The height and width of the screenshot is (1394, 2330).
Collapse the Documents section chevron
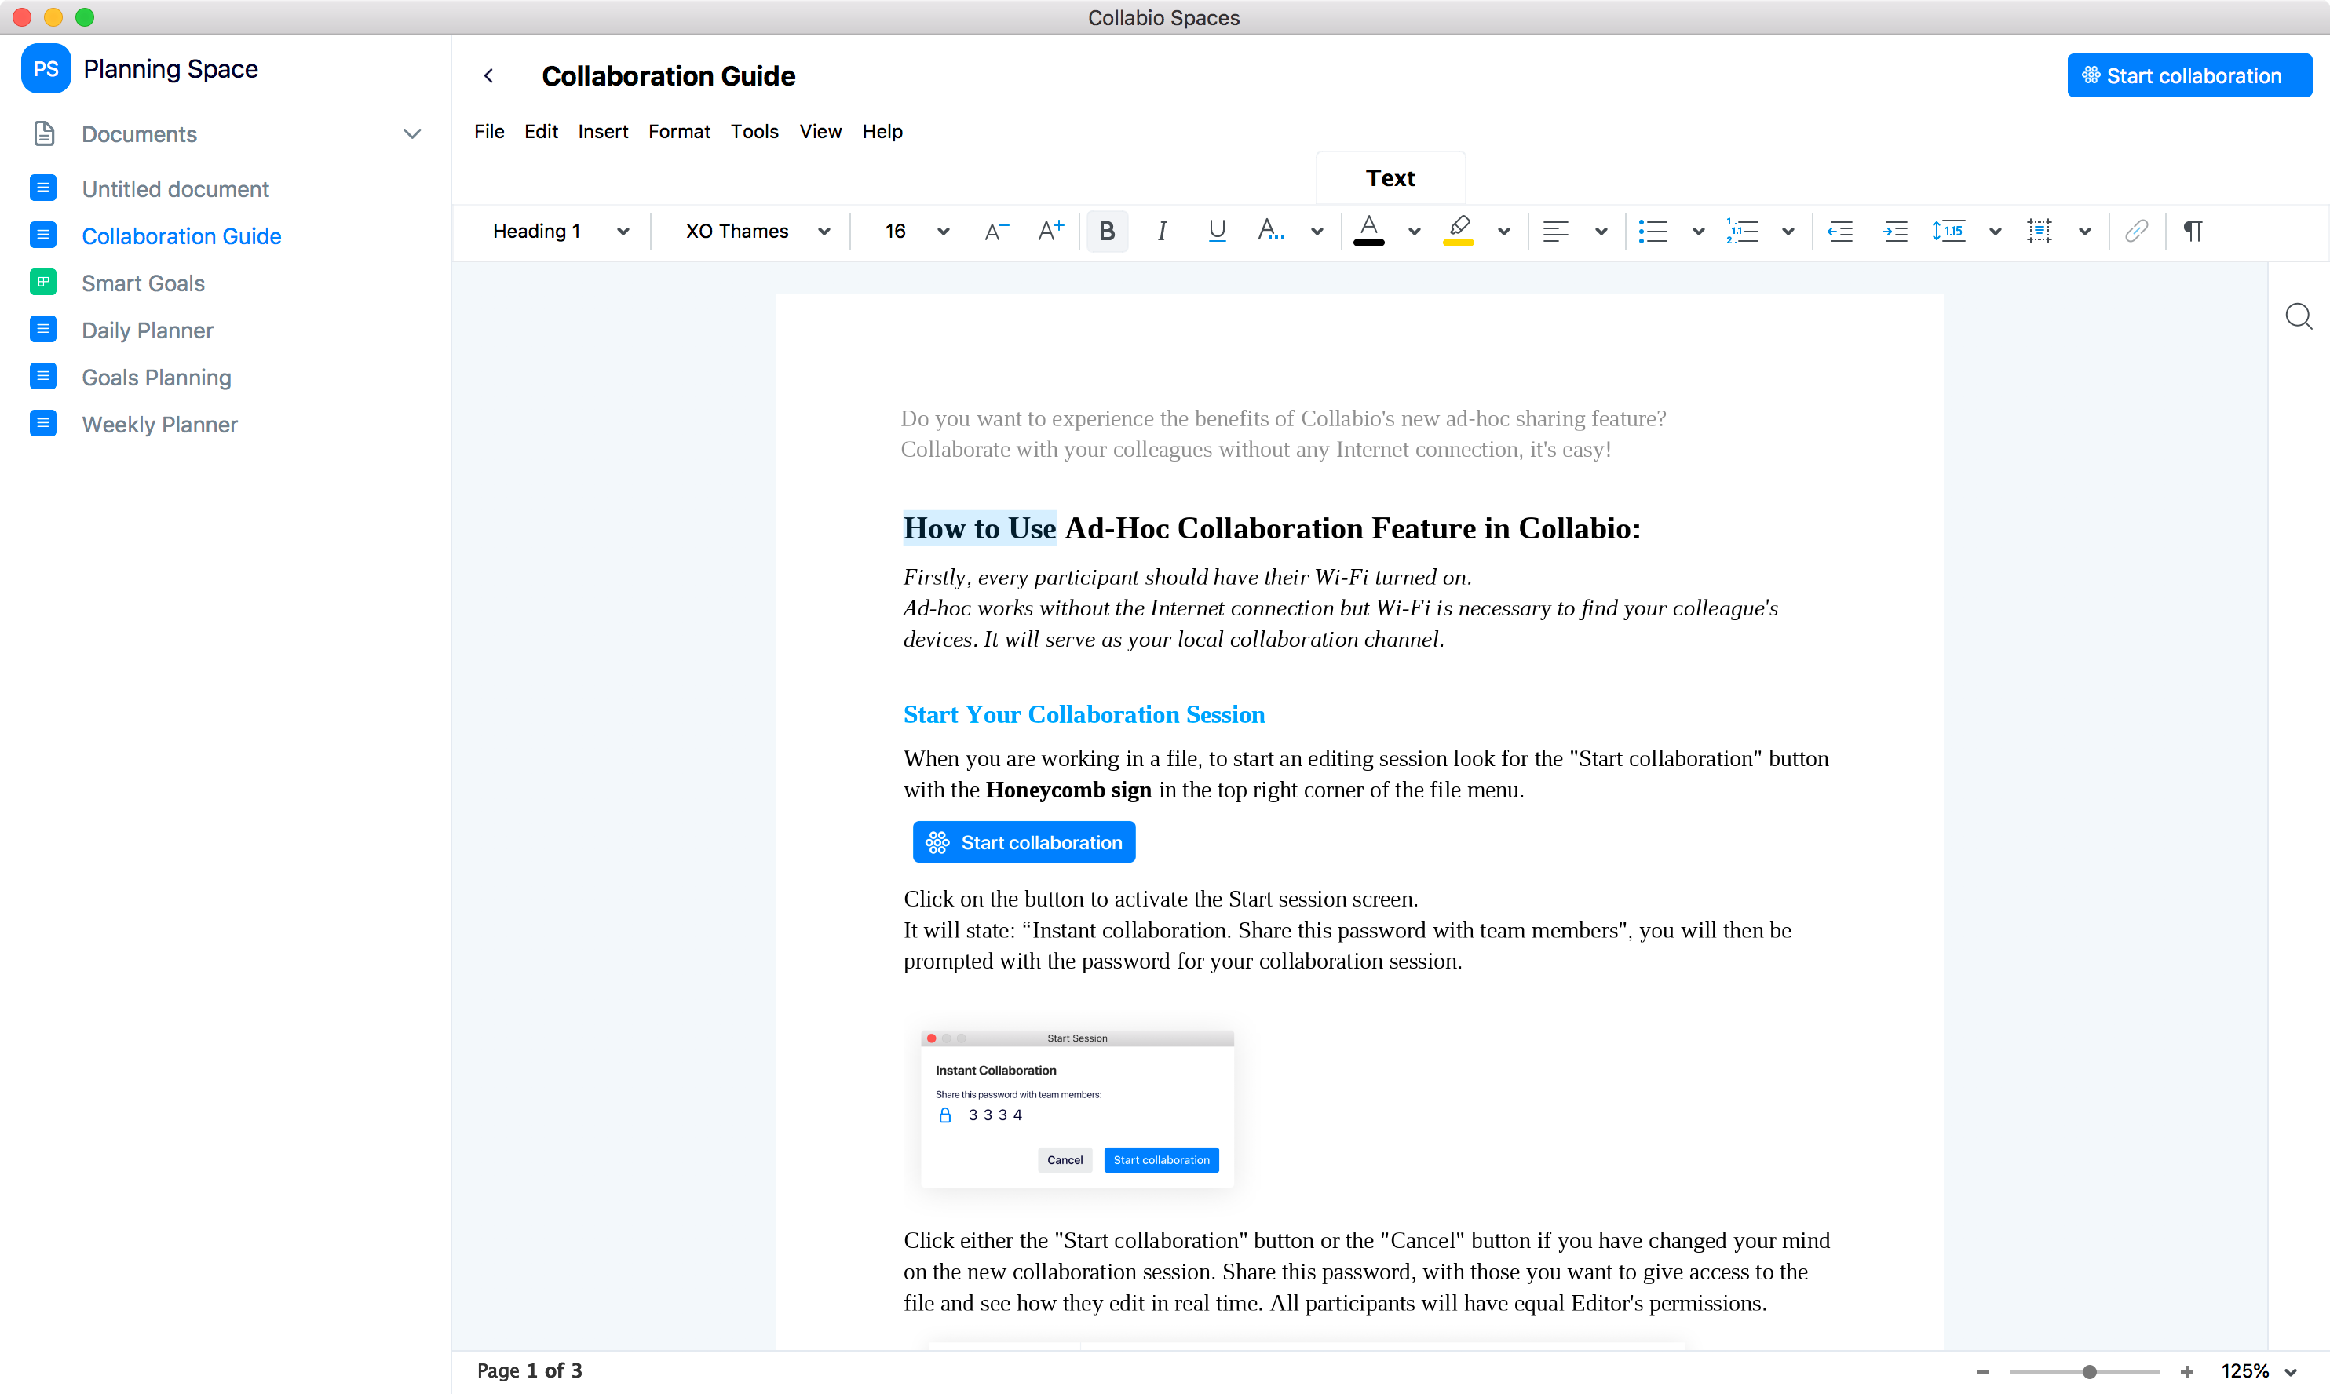pos(411,134)
